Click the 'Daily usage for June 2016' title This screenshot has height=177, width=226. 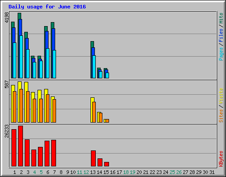[x=47, y=7]
